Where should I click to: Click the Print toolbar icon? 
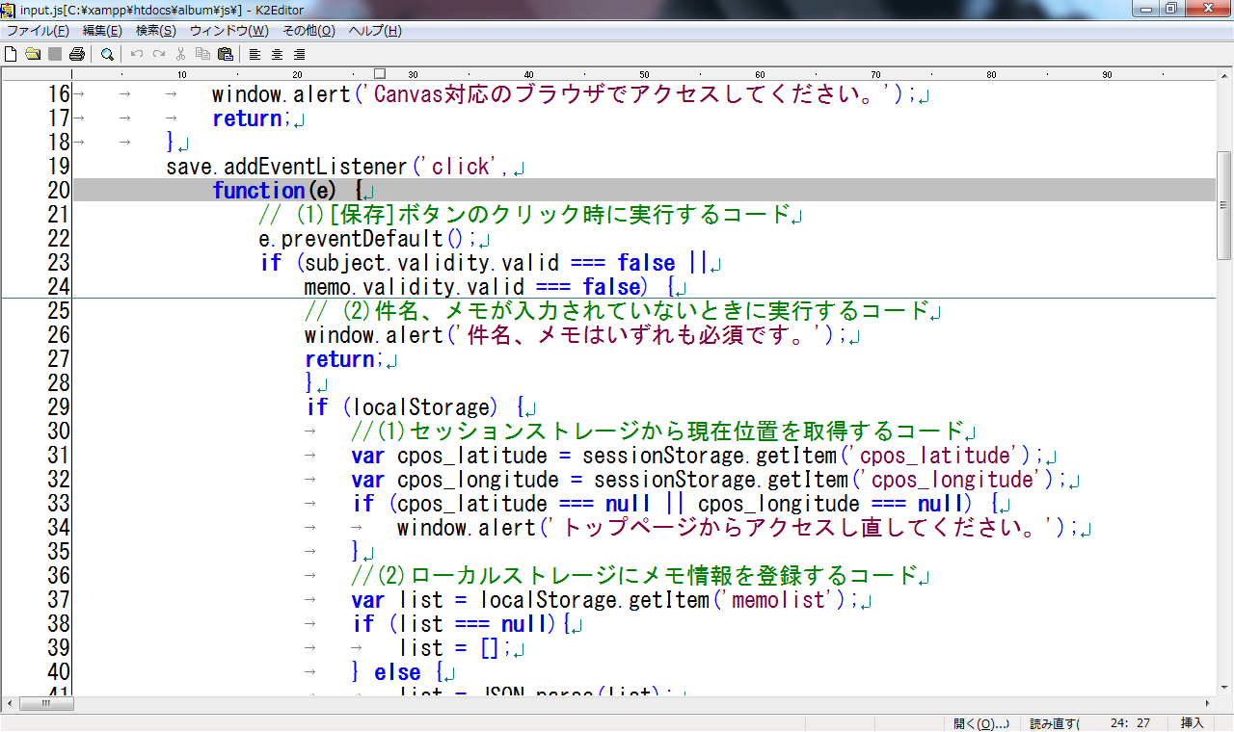tap(78, 54)
